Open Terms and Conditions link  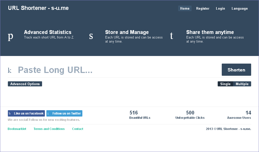[x=49, y=129]
